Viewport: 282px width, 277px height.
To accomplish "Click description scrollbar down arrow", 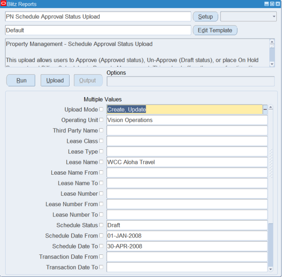I will [x=272, y=64].
